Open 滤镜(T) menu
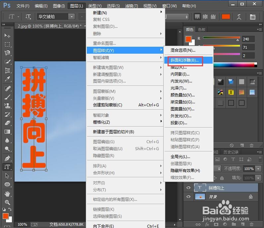Screen dimensions: 264x228 (131, 6)
